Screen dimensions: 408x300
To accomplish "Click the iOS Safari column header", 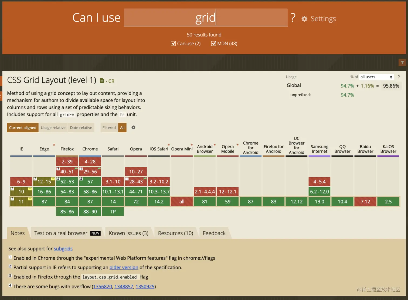I will (x=159, y=149).
